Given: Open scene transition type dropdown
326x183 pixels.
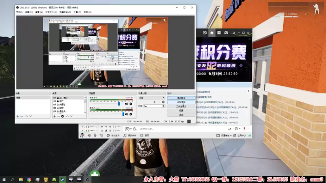Looking at the screenshot, I should (152, 98).
